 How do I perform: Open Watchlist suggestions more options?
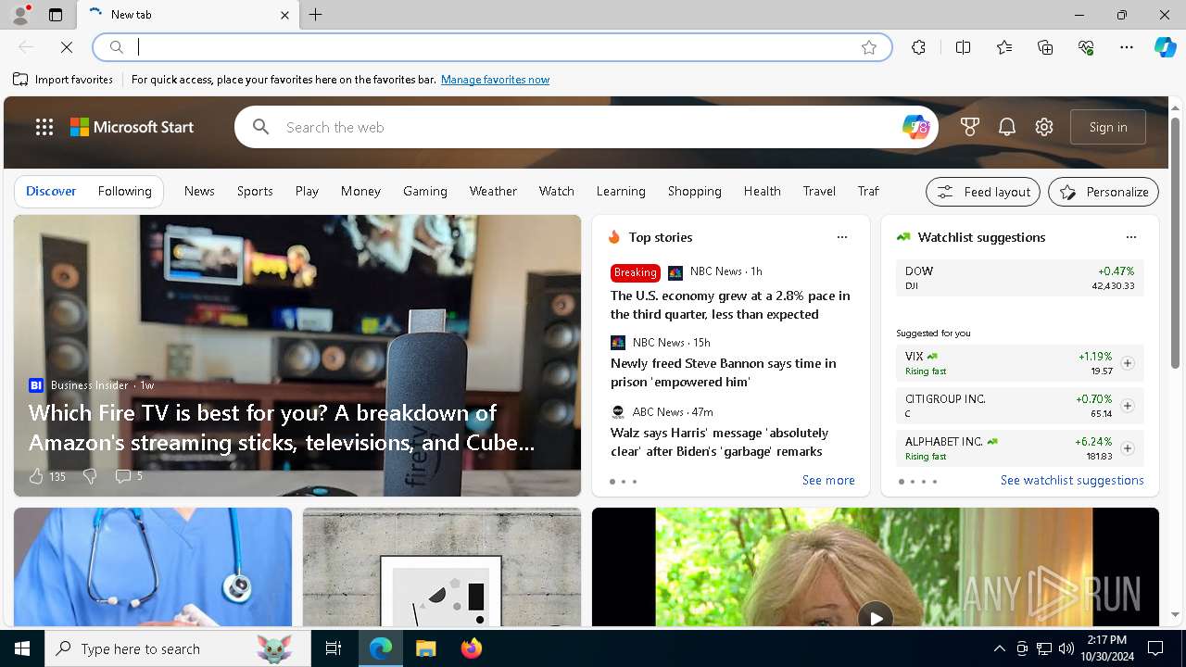pos(1131,237)
